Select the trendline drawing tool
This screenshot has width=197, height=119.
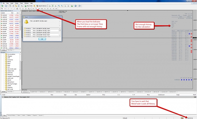(x=14, y=9)
